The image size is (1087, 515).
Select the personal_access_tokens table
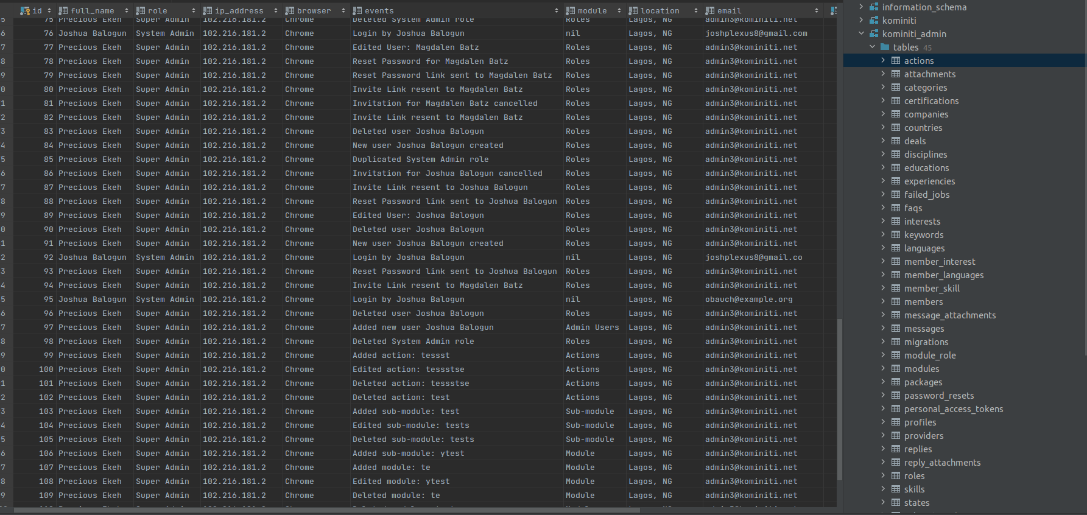click(953, 409)
